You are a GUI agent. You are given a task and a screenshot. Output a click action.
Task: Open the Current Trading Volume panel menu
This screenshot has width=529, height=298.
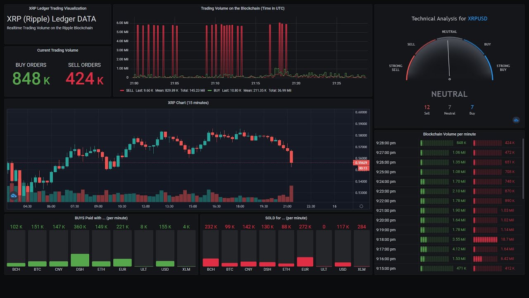pyautogui.click(x=58, y=50)
